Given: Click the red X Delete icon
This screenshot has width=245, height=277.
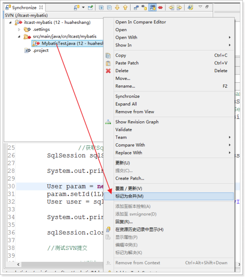Looking at the screenshot, I should pyautogui.click(x=108, y=71).
